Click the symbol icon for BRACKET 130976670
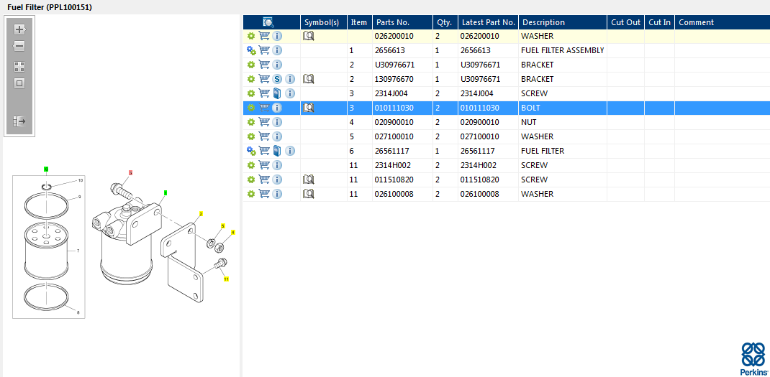Screen dimensions: 770x377 (x=309, y=79)
